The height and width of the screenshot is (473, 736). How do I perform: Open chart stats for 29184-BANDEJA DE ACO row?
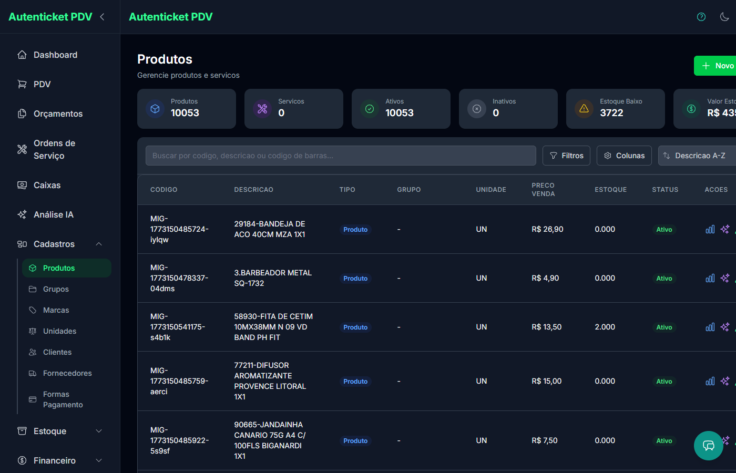pos(710,229)
